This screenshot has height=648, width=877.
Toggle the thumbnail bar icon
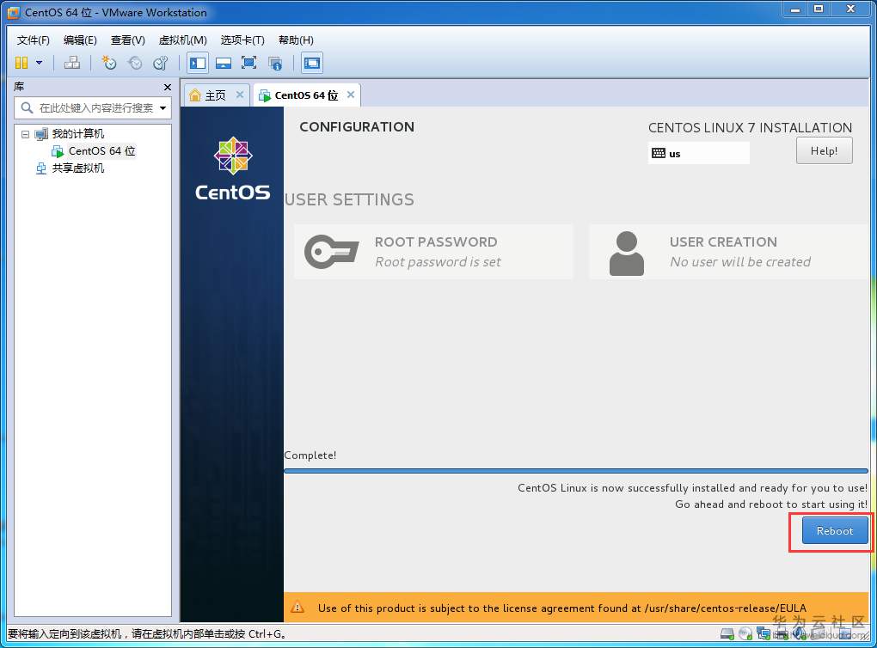pyautogui.click(x=224, y=63)
